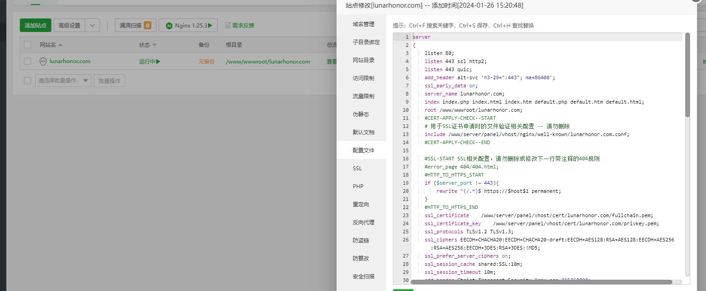Click the 'ssl_certificate_key' line
Image resolution: width=706 pixels, height=291 pixels.
(542, 223)
